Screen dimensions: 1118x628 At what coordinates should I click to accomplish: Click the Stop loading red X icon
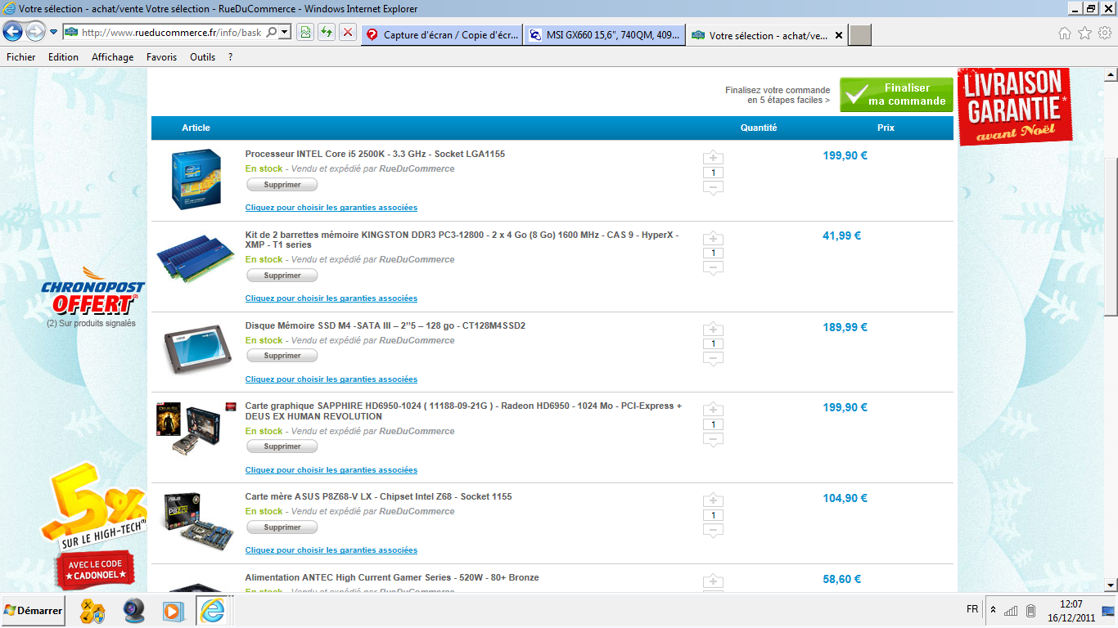point(348,33)
